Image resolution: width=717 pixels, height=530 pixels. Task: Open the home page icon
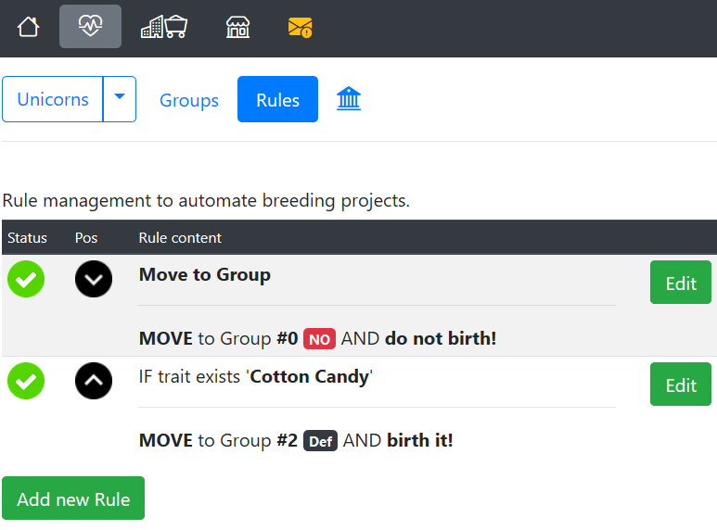(29, 27)
